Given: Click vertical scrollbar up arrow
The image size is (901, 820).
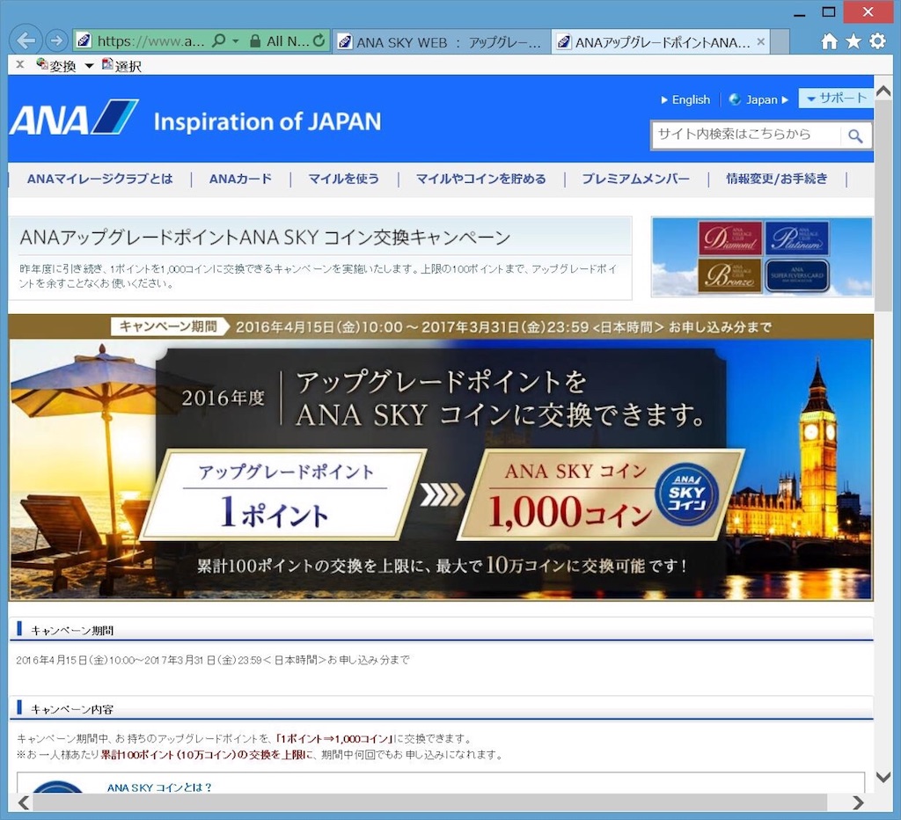Looking at the screenshot, I should click(883, 91).
